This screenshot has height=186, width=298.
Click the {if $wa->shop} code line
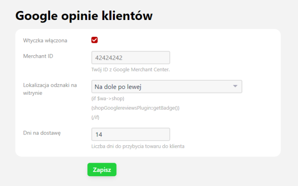pos(108,99)
